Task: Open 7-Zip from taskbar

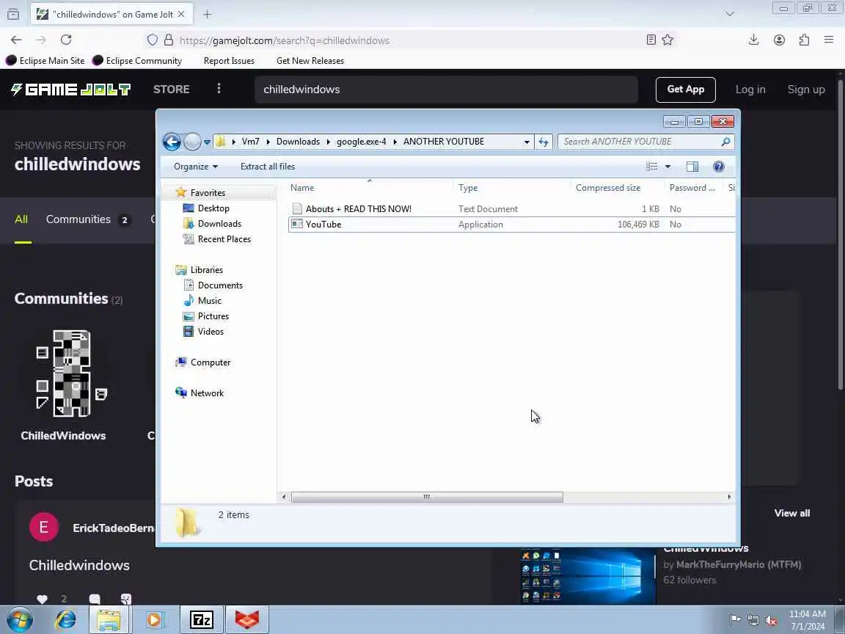Action: [201, 620]
